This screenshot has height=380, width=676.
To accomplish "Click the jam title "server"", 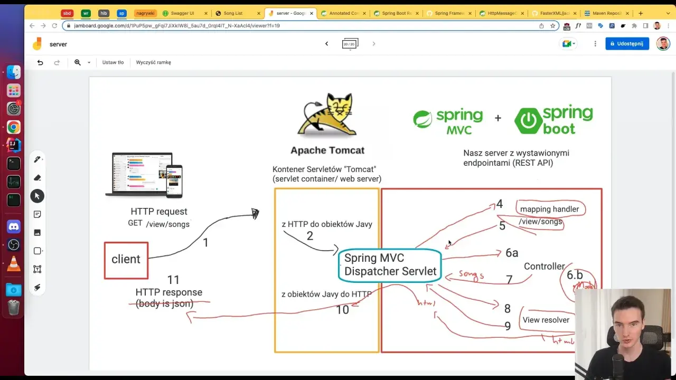I will (x=58, y=44).
